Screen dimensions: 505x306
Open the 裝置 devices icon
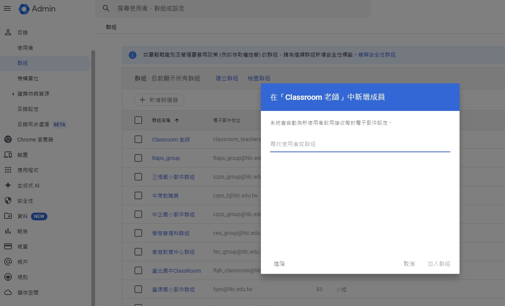[x=8, y=155]
